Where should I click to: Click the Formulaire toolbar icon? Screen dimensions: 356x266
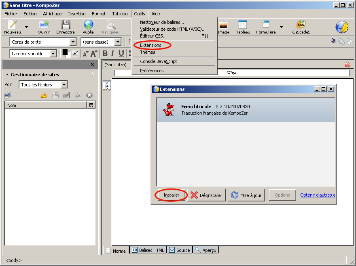(x=265, y=25)
